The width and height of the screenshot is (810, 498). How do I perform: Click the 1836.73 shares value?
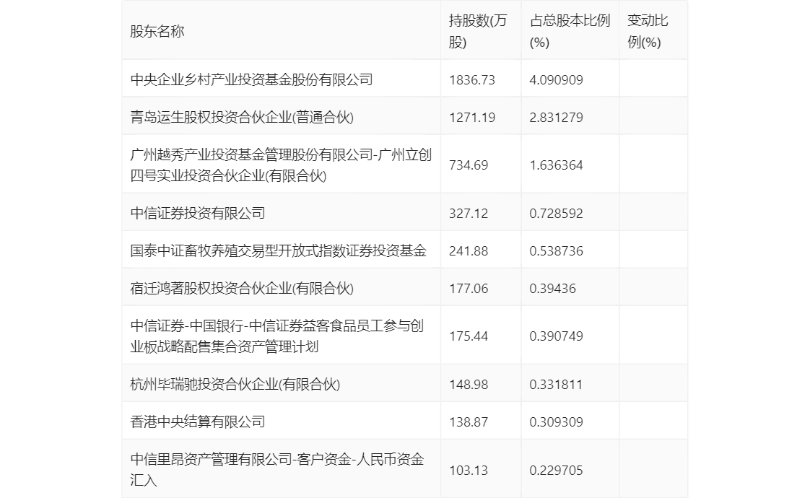pyautogui.click(x=472, y=80)
